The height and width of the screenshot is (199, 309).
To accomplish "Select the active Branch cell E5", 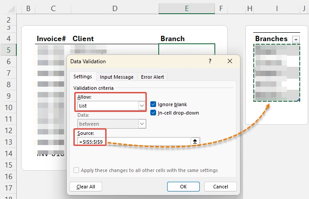I will point(187,49).
